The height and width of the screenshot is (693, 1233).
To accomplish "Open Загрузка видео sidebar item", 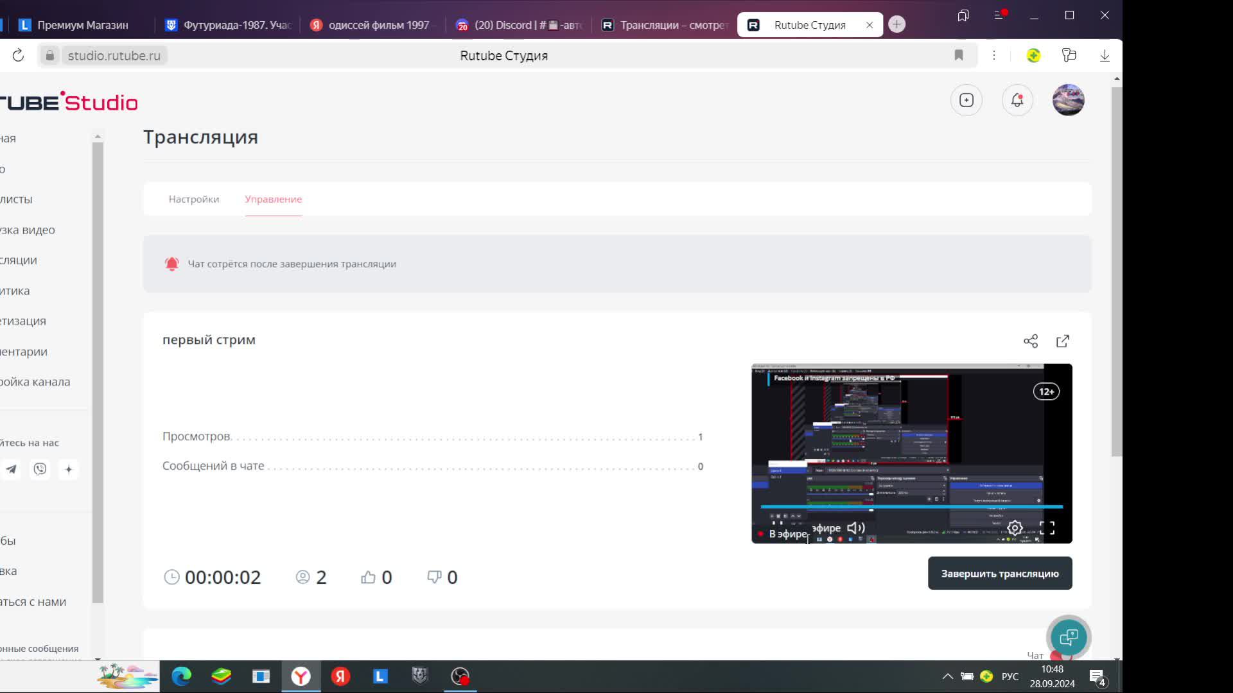I will 28,230.
